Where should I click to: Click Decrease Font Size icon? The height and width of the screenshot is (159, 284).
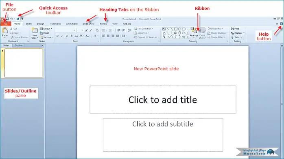point(91,30)
